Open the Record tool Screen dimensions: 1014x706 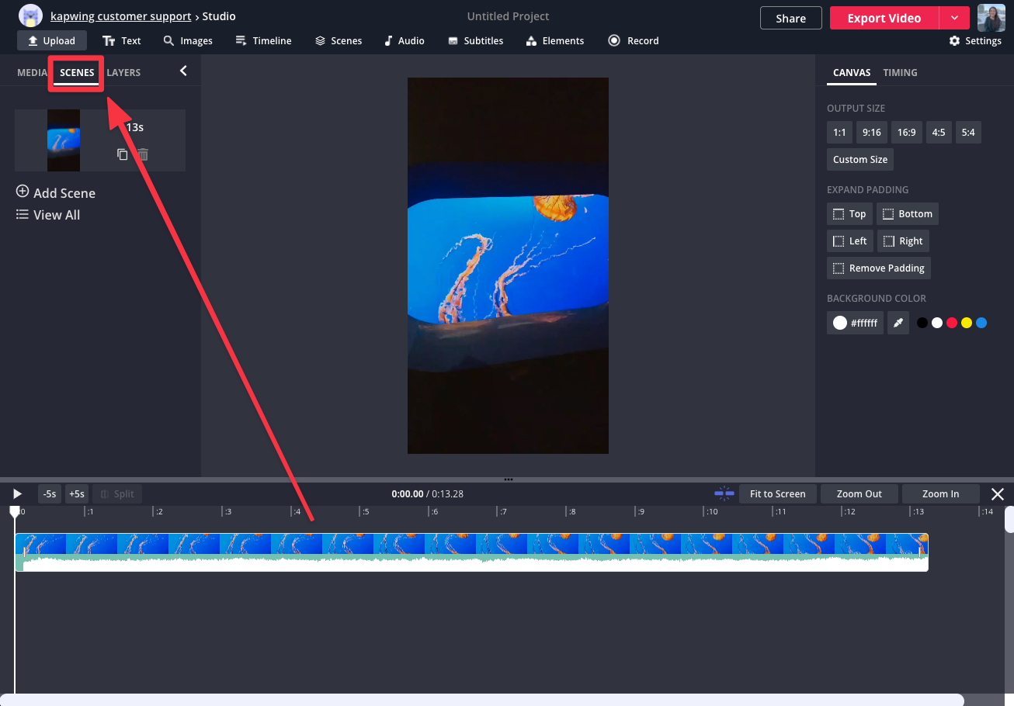[x=633, y=40]
